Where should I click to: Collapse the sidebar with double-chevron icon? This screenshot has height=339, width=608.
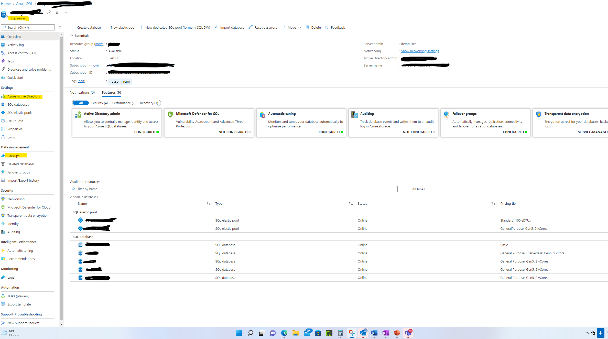[x=60, y=27]
